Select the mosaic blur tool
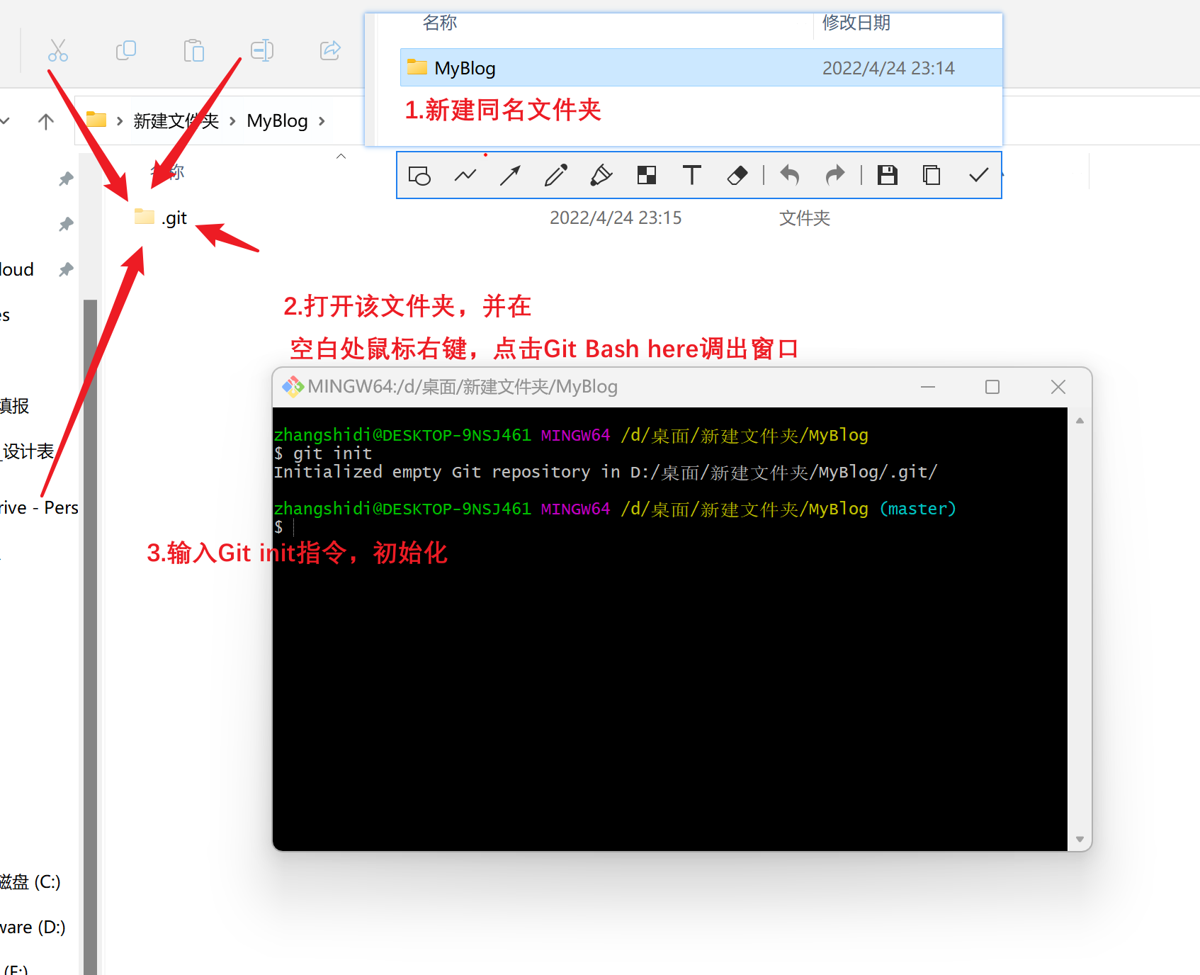This screenshot has width=1200, height=975. [647, 175]
